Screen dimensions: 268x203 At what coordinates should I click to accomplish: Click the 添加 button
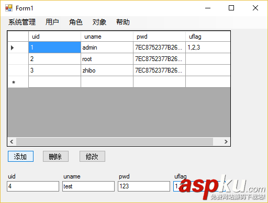point(20,157)
